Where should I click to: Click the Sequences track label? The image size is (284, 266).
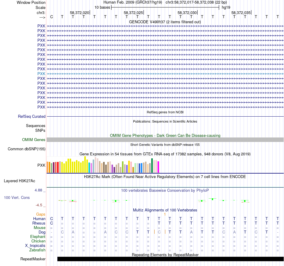point(36,126)
